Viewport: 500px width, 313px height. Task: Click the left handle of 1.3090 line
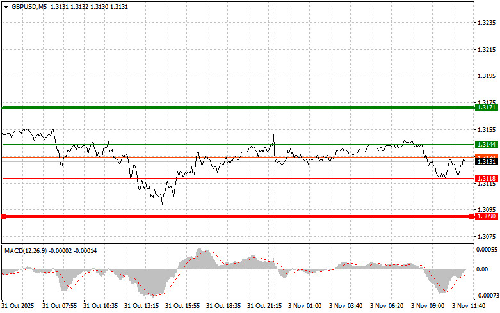[3, 216]
